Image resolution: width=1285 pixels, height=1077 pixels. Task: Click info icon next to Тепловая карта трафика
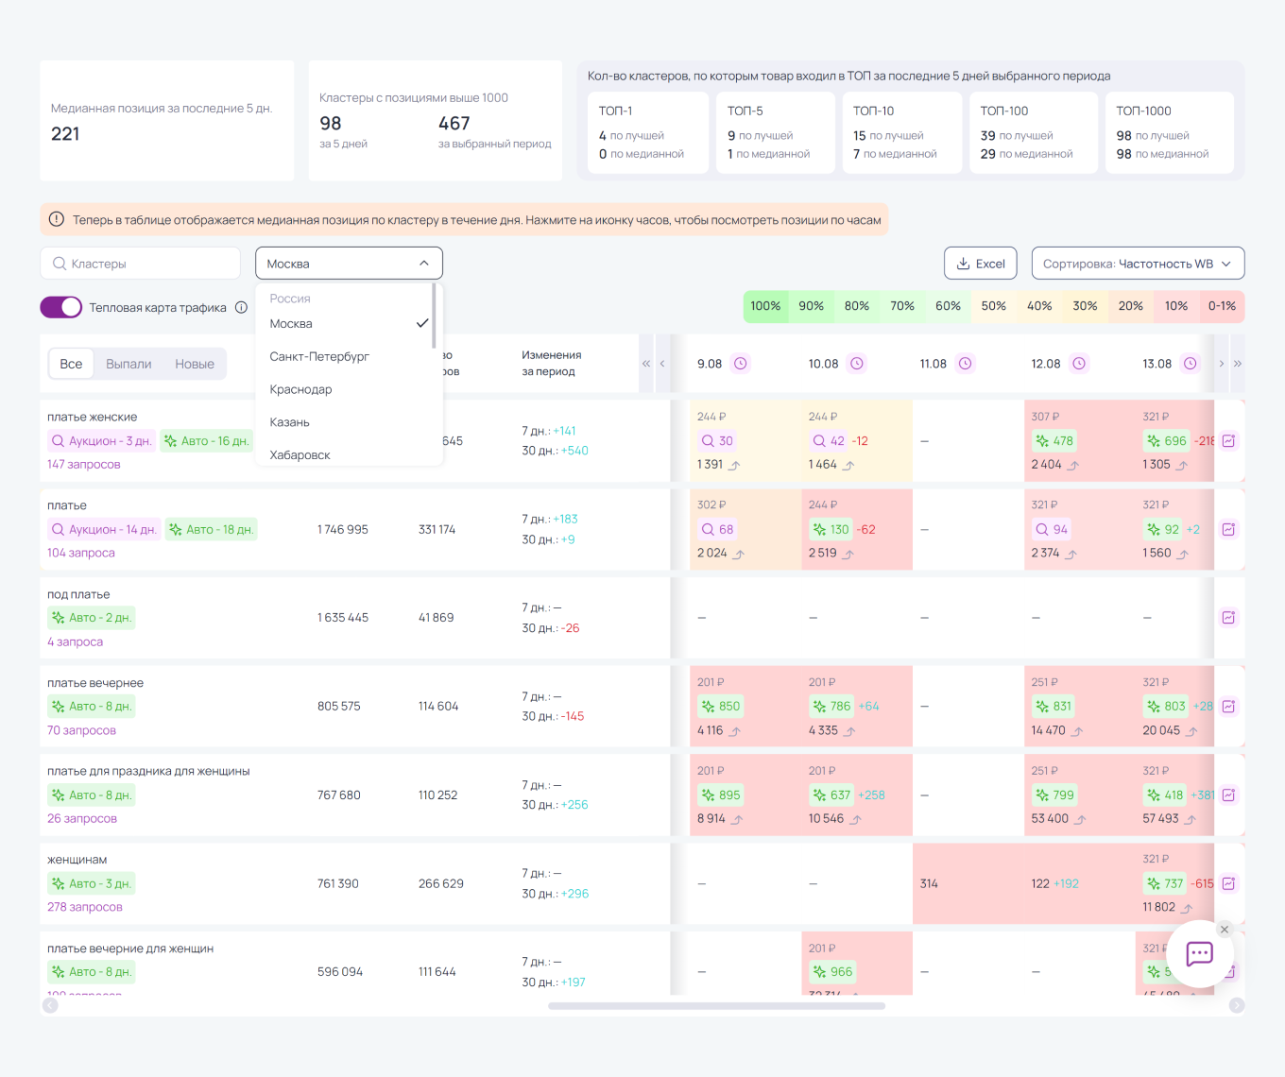coord(241,308)
